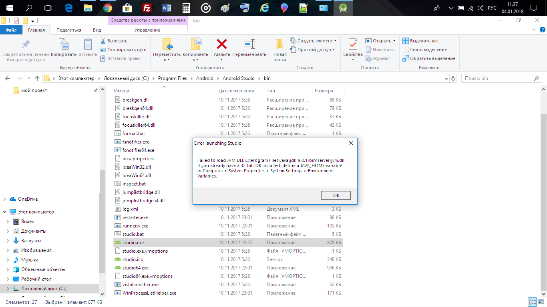547x307 pixels.
Task: Open Internet Explorer from the taskbar
Action: pos(264,8)
